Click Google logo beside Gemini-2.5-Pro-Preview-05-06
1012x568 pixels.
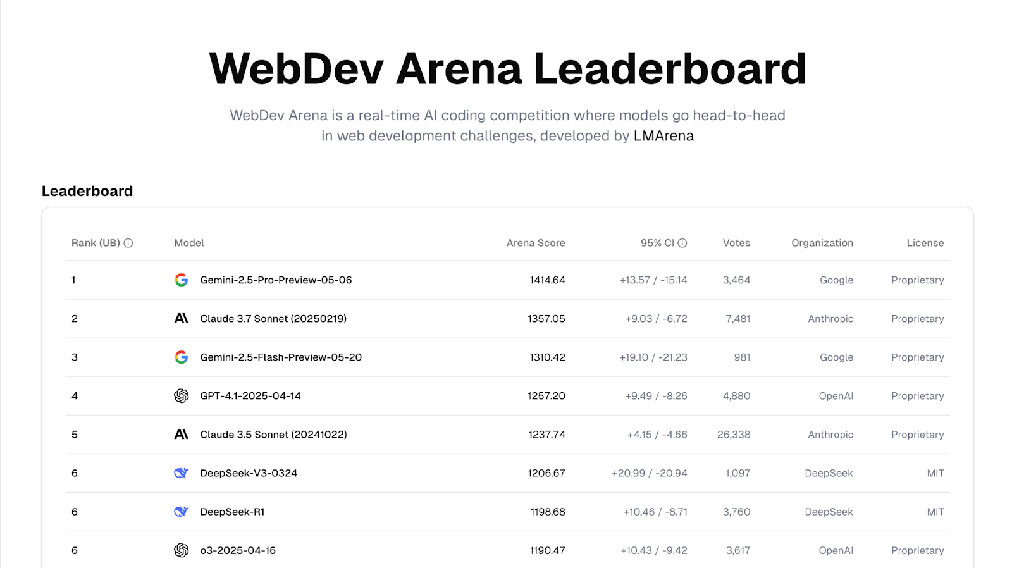click(182, 280)
